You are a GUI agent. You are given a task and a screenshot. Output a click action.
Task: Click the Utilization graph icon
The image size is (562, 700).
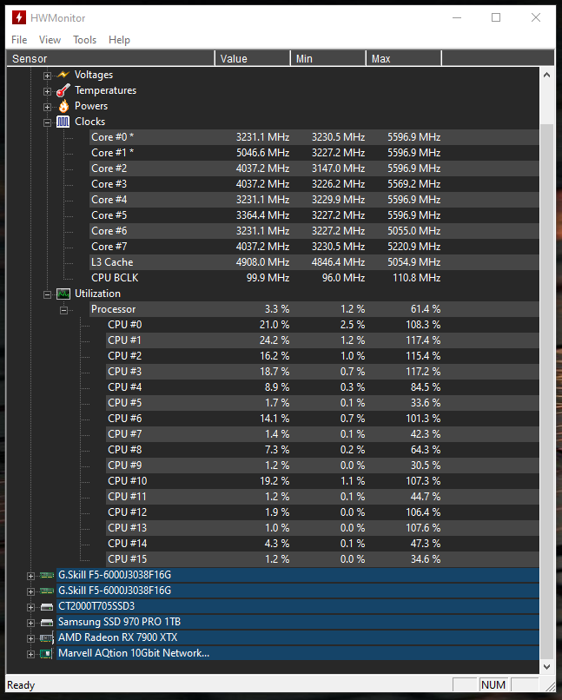point(63,294)
